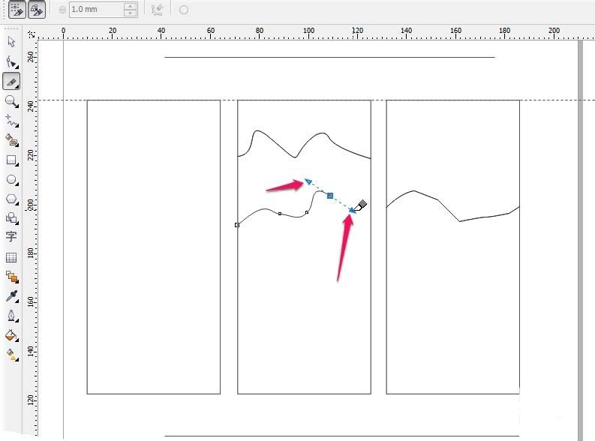Viewport: 595px width, 441px height.
Task: Select the Ellipse tool
Action: click(11, 180)
